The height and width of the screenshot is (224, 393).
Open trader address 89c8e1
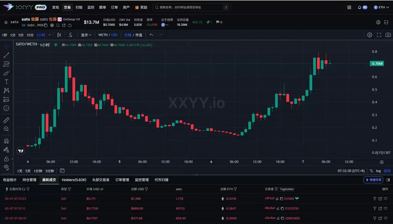270,208
